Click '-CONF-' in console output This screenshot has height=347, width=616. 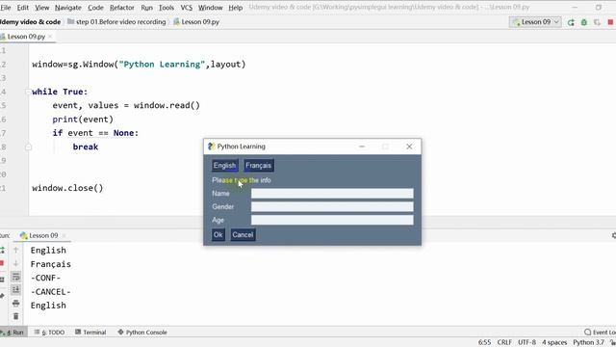(x=45, y=278)
